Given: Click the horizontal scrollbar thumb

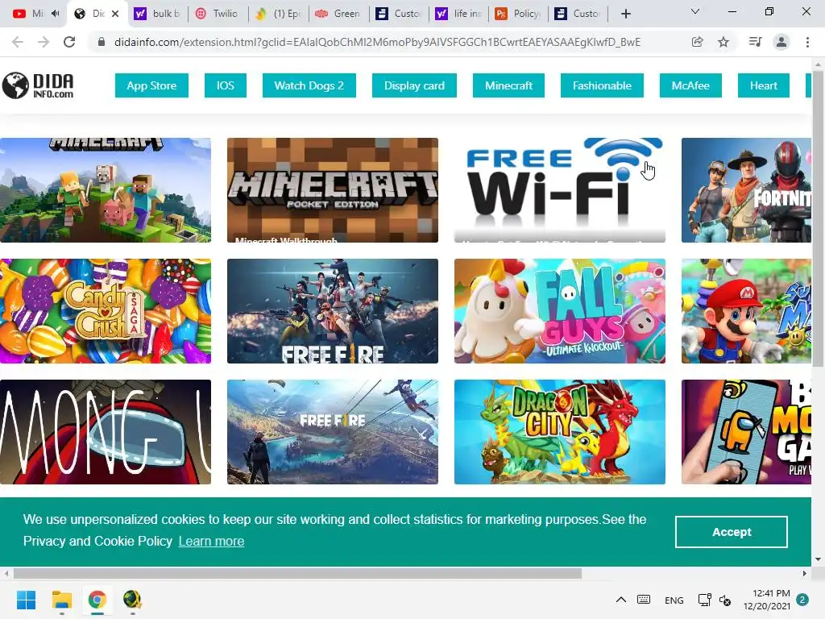Looking at the screenshot, I should [297, 573].
